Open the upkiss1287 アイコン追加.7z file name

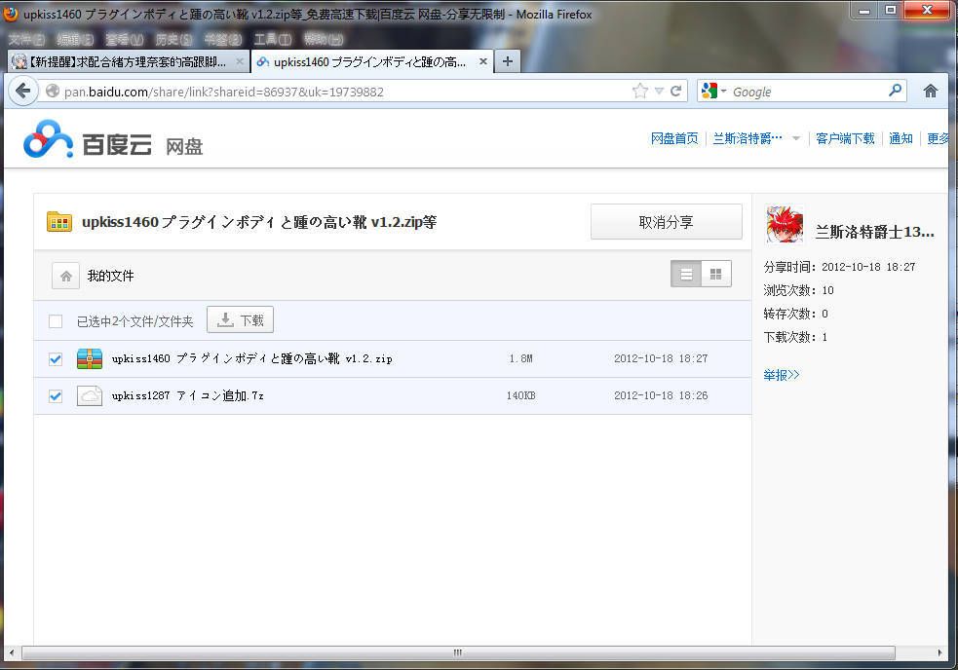point(187,395)
